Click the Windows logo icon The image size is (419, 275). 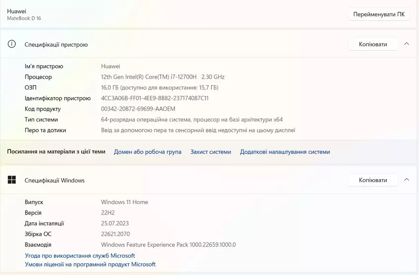click(x=12, y=180)
